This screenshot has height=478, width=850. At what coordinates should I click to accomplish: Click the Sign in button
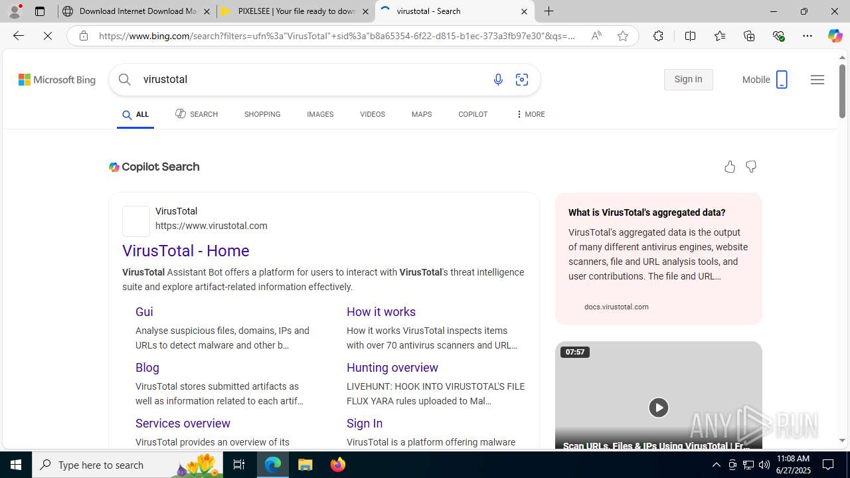688,80
